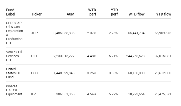
Task: Click the VanEck Oil Services ETF name
Action: click(14, 56)
